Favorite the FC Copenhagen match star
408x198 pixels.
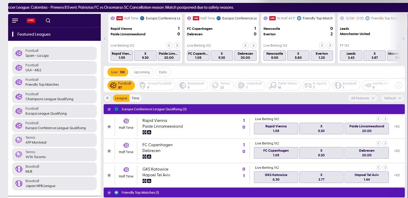point(109,151)
